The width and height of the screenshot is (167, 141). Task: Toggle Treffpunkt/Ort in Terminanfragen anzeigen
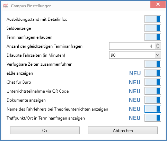153,118
